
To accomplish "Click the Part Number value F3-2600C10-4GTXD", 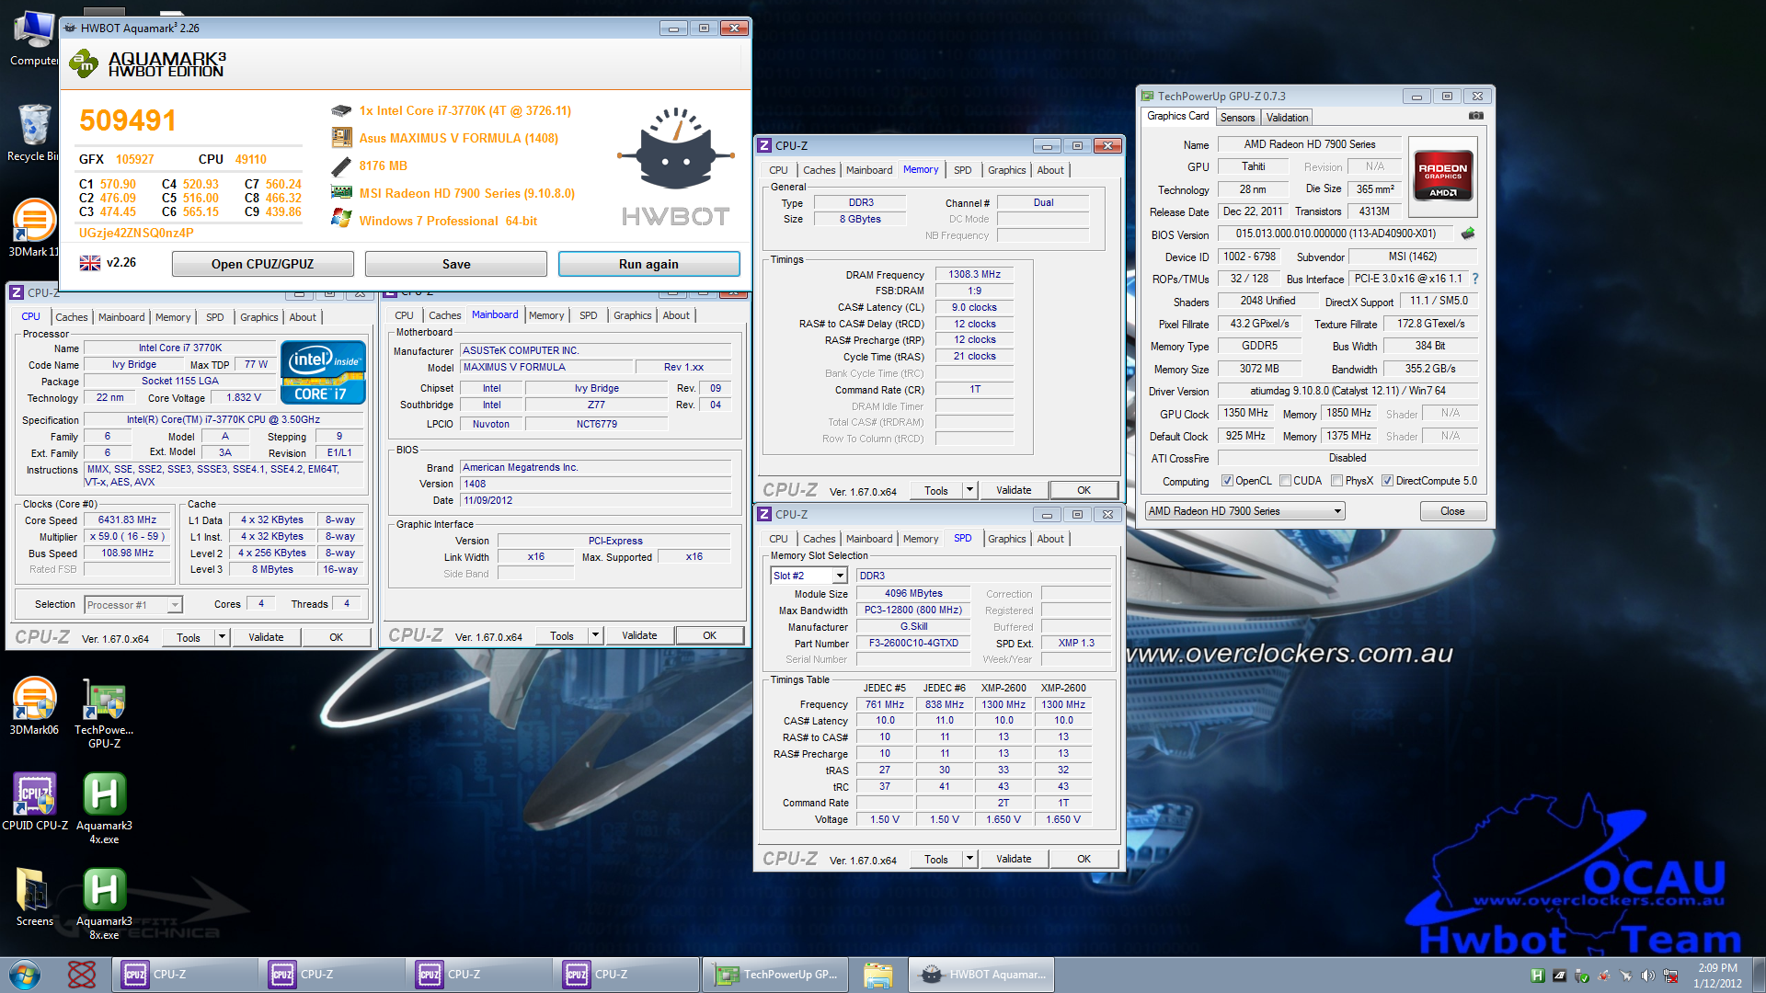I will tap(913, 643).
